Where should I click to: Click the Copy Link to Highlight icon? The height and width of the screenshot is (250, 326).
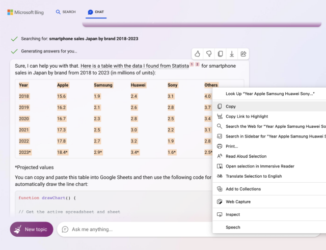pos(220,117)
